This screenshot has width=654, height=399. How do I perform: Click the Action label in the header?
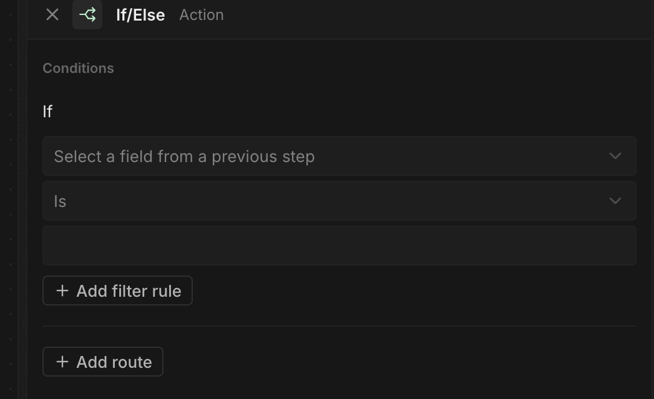click(x=201, y=15)
